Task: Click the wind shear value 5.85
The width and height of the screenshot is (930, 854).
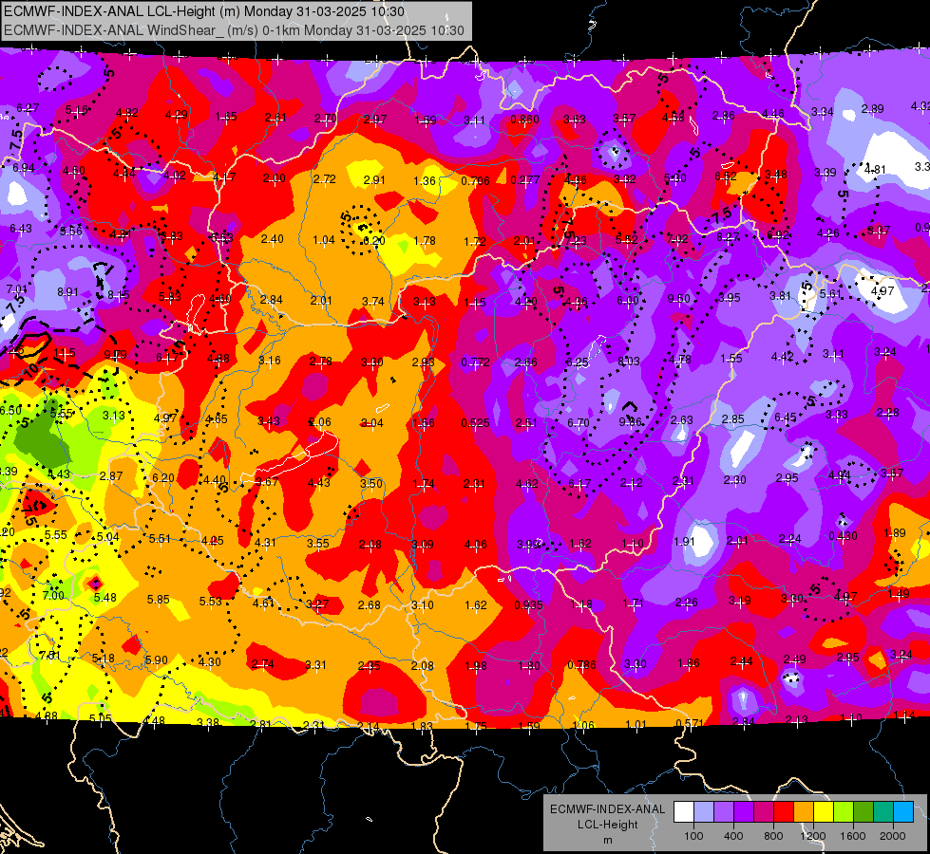Action: tap(159, 599)
